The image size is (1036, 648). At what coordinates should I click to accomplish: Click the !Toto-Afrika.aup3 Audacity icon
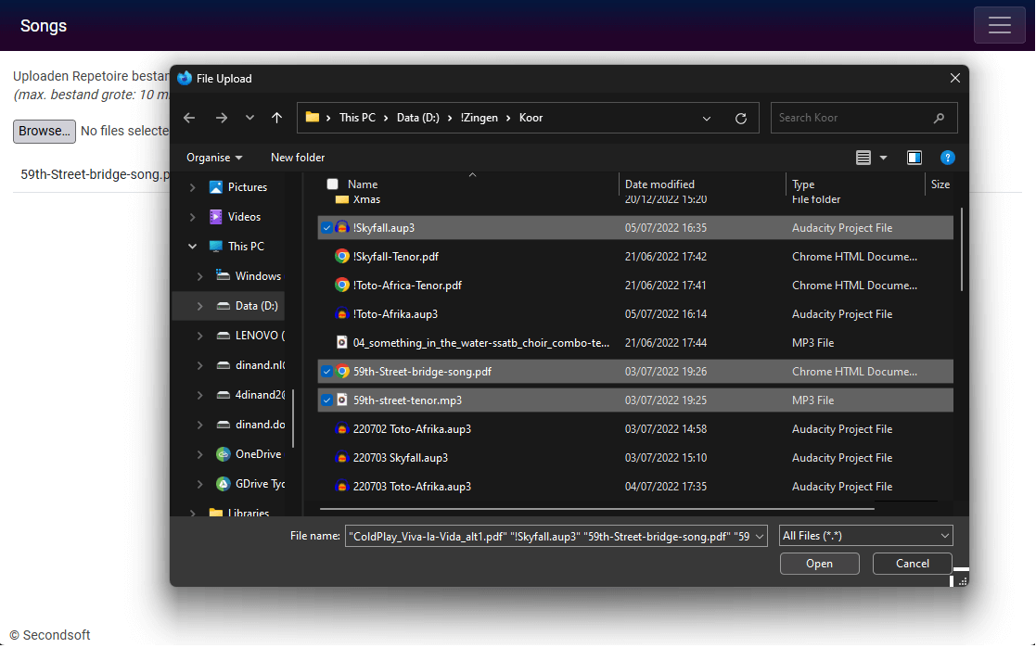pos(341,313)
